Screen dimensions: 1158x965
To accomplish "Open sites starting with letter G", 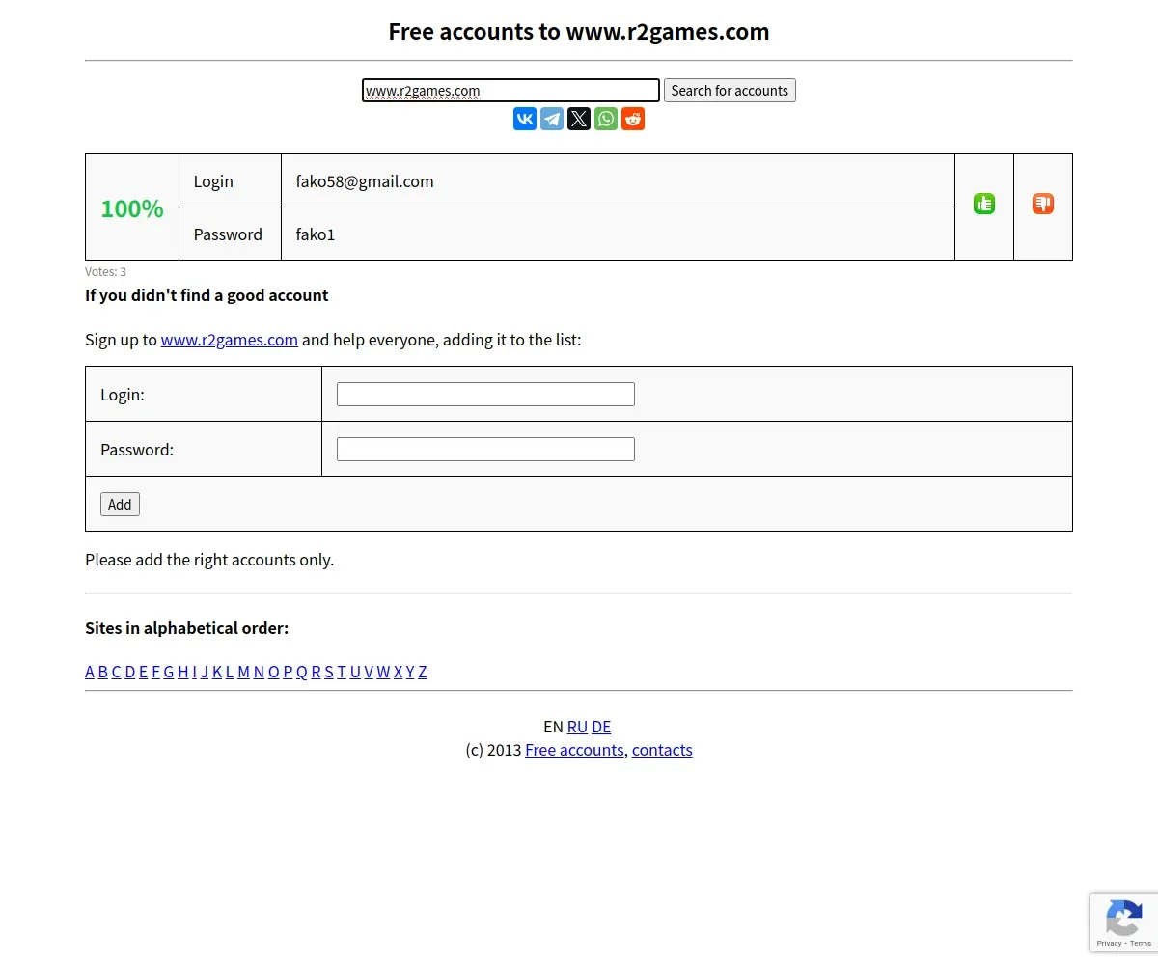I will coord(169,672).
